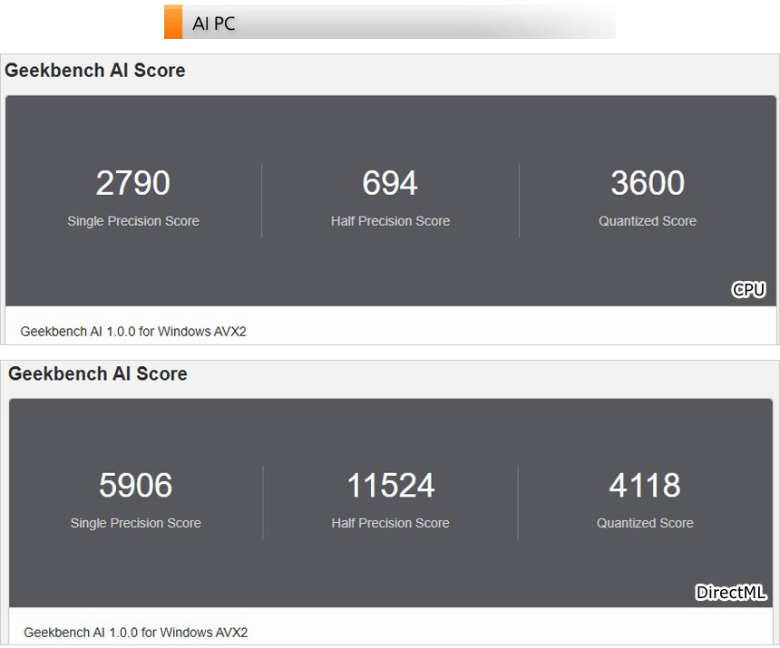Click the 11524 half precision value
The height and width of the screenshot is (648, 780).
391,485
